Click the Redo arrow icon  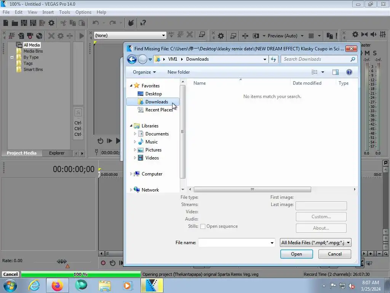pos(113,23)
